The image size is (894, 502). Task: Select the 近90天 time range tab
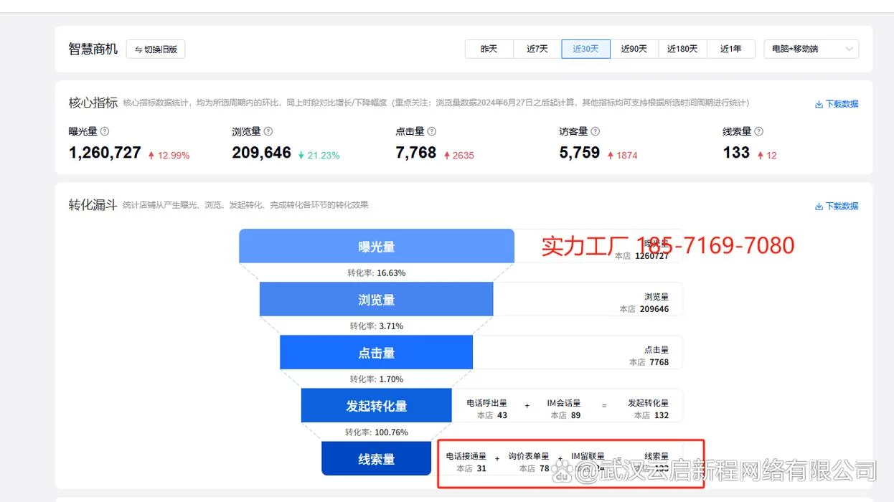(x=634, y=49)
